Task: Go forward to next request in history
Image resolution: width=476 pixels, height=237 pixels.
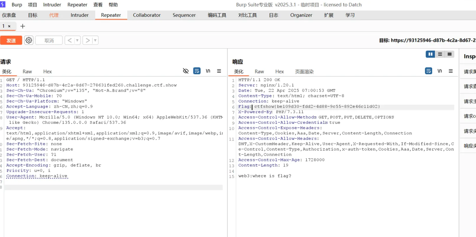Action: coord(87,40)
